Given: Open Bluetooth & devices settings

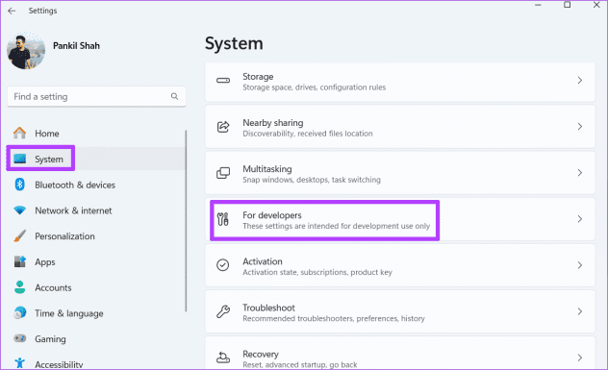Looking at the screenshot, I should click(75, 185).
